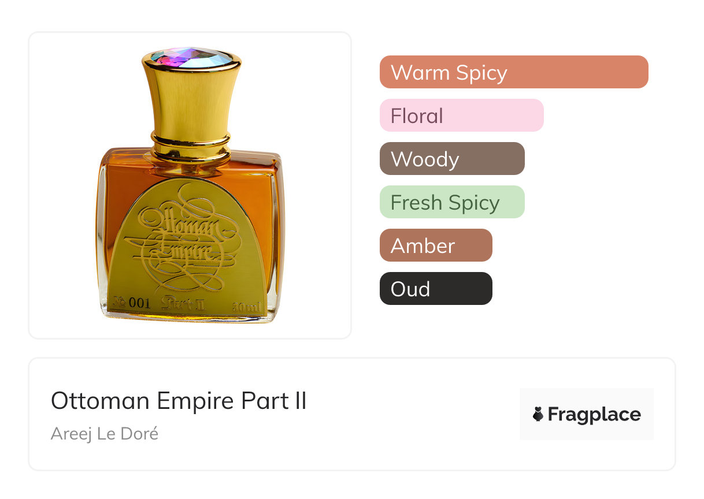Viewport: 704px width, 499px height.
Task: Choose the Oud accord bar
Action: coord(436,289)
